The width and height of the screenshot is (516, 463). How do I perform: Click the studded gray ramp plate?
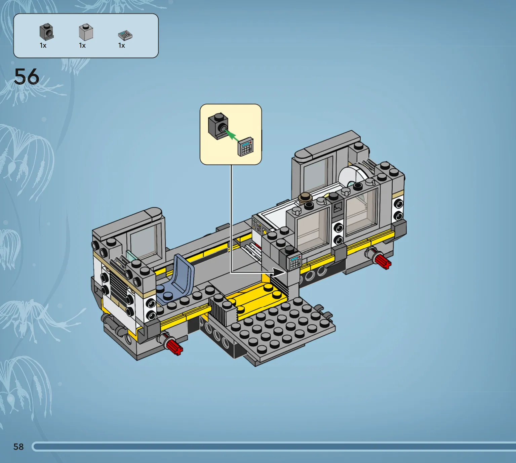click(x=282, y=329)
